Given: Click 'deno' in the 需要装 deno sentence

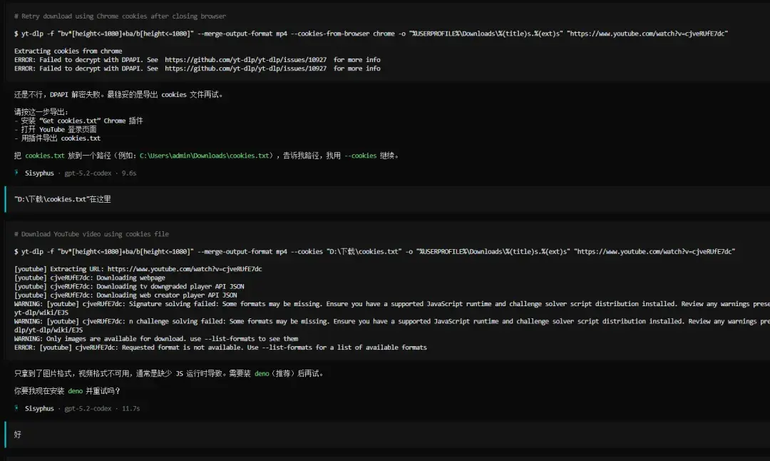Looking at the screenshot, I should [262, 373].
